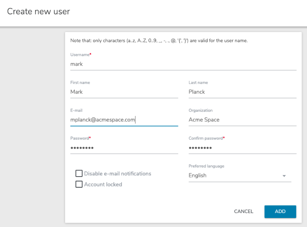Image resolution: width=307 pixels, height=227 pixels.
Task: Check the Account locked checkbox
Action: tap(79, 184)
